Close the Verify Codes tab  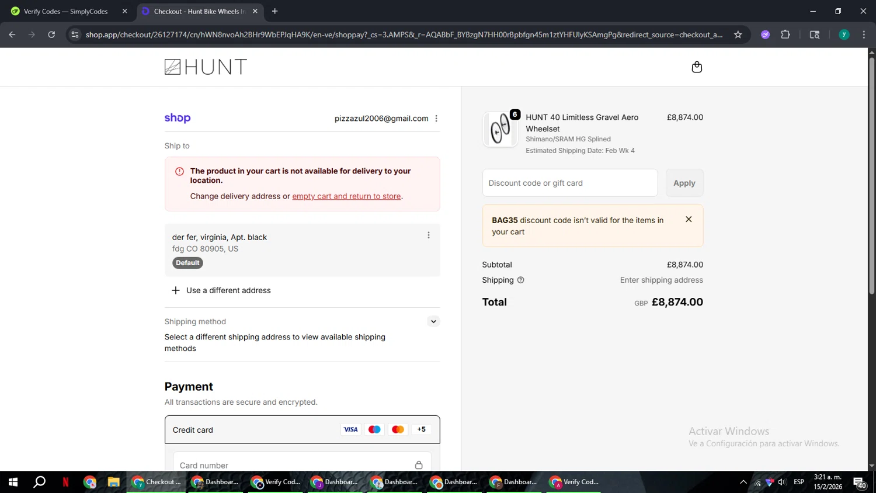click(x=124, y=11)
